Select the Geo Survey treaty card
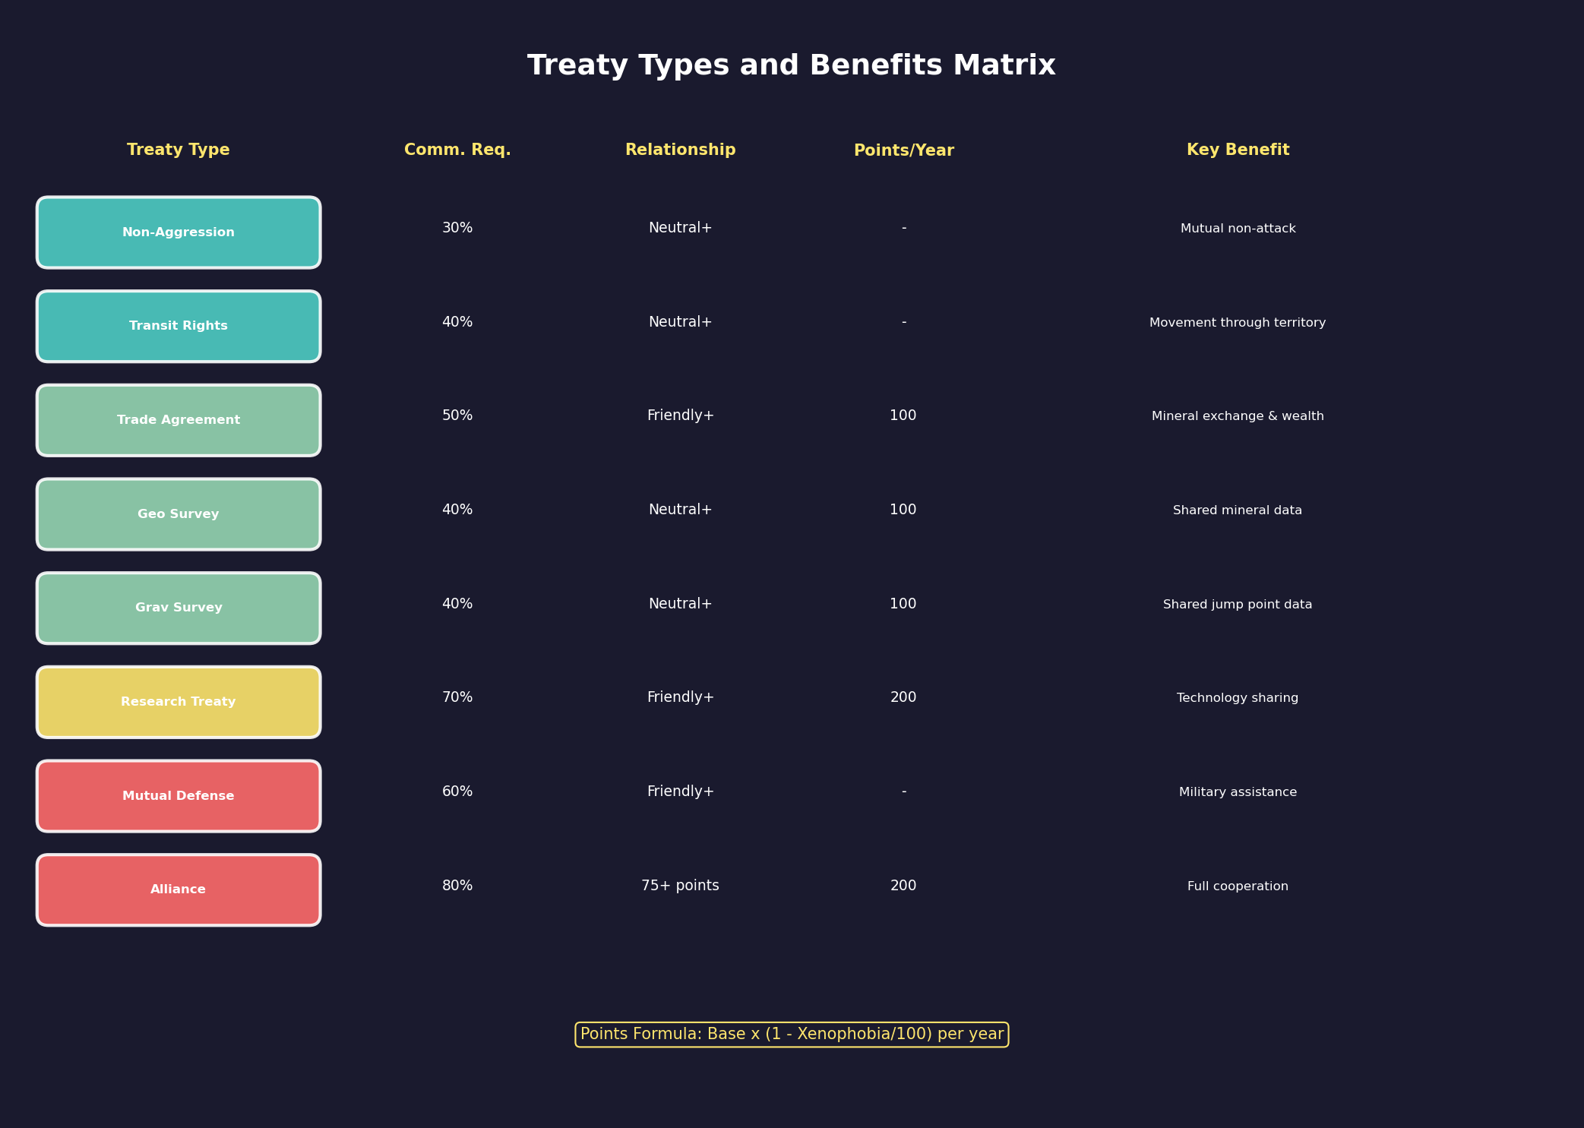This screenshot has height=1128, width=1584. point(178,513)
